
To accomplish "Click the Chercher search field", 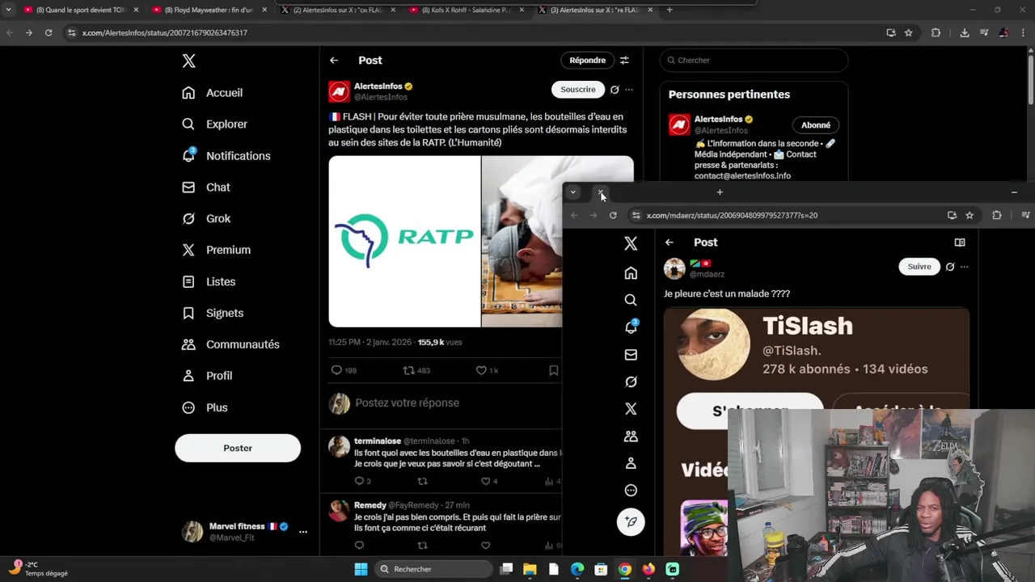I will (x=754, y=61).
